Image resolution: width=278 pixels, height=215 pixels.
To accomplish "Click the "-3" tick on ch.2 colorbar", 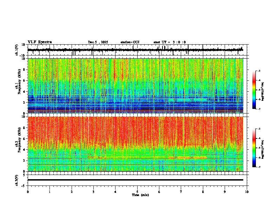I will (259, 129).
